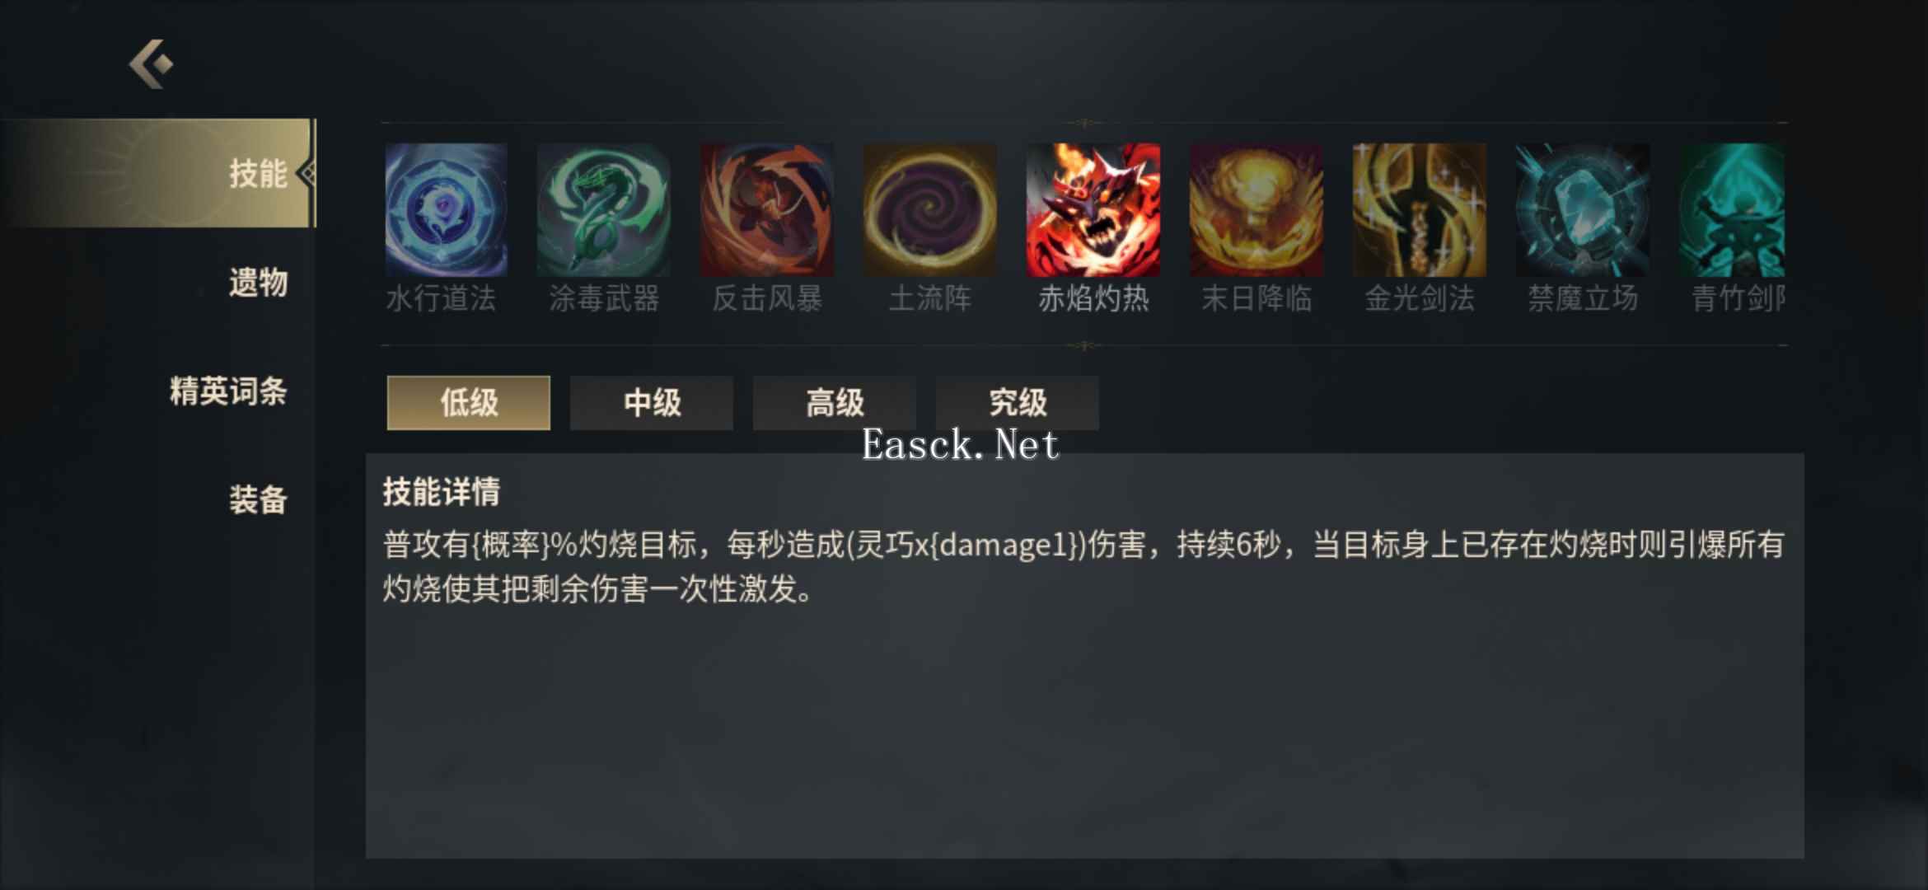Click the 技能详情 description panel
The width and height of the screenshot is (1928, 890).
[x=1084, y=656]
